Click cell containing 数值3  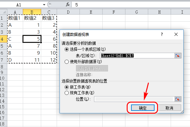pos(49,18)
